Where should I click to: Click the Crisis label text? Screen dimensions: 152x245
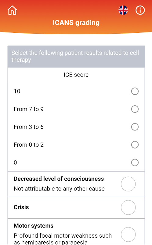point(21,207)
